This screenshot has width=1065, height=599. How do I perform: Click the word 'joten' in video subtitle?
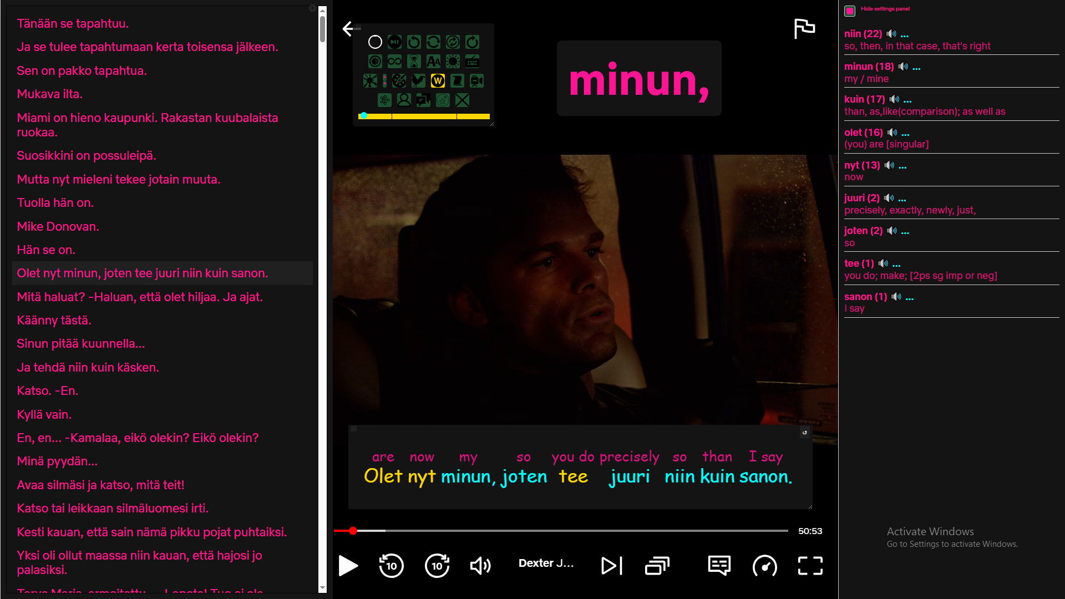(x=524, y=476)
